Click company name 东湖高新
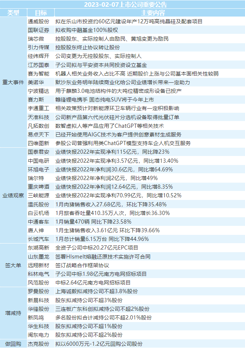 [x=39, y=247]
